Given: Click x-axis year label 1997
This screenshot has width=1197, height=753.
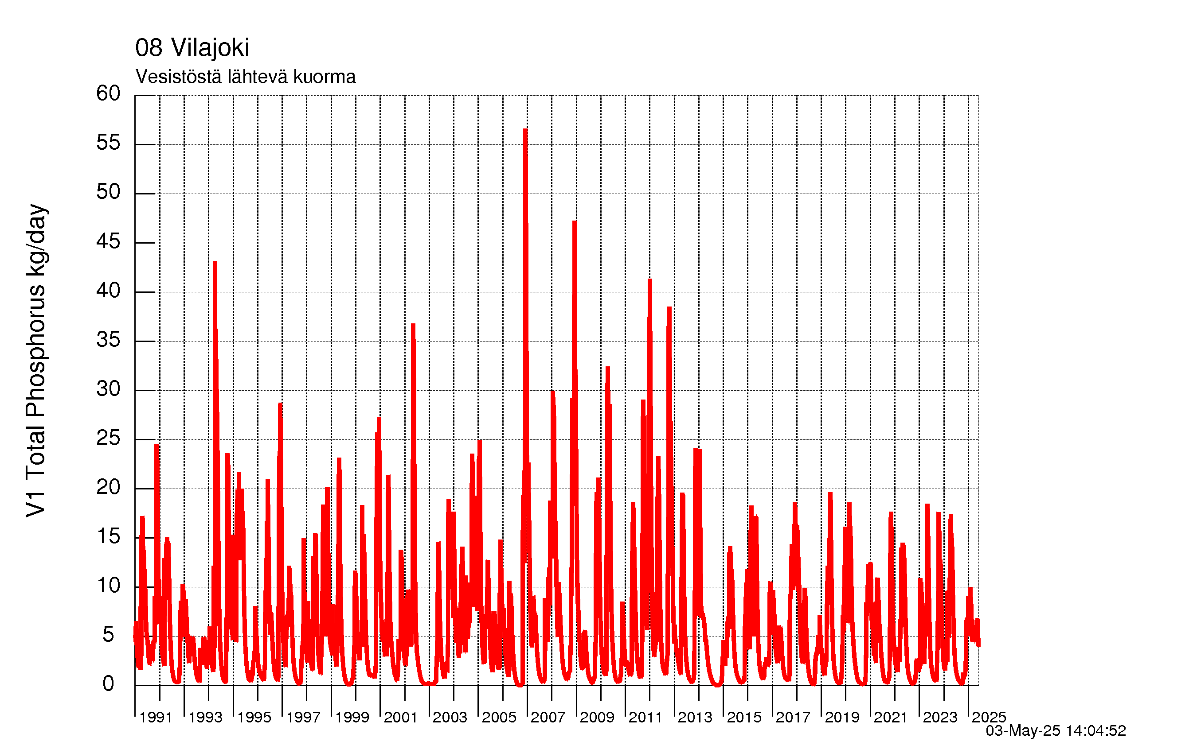Looking at the screenshot, I should click(303, 717).
